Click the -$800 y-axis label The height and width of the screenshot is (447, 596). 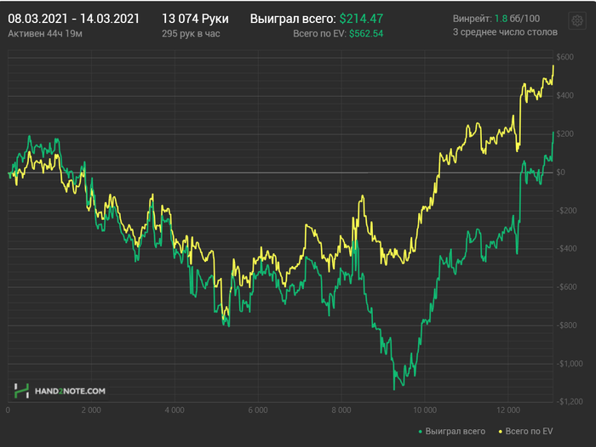pos(566,325)
